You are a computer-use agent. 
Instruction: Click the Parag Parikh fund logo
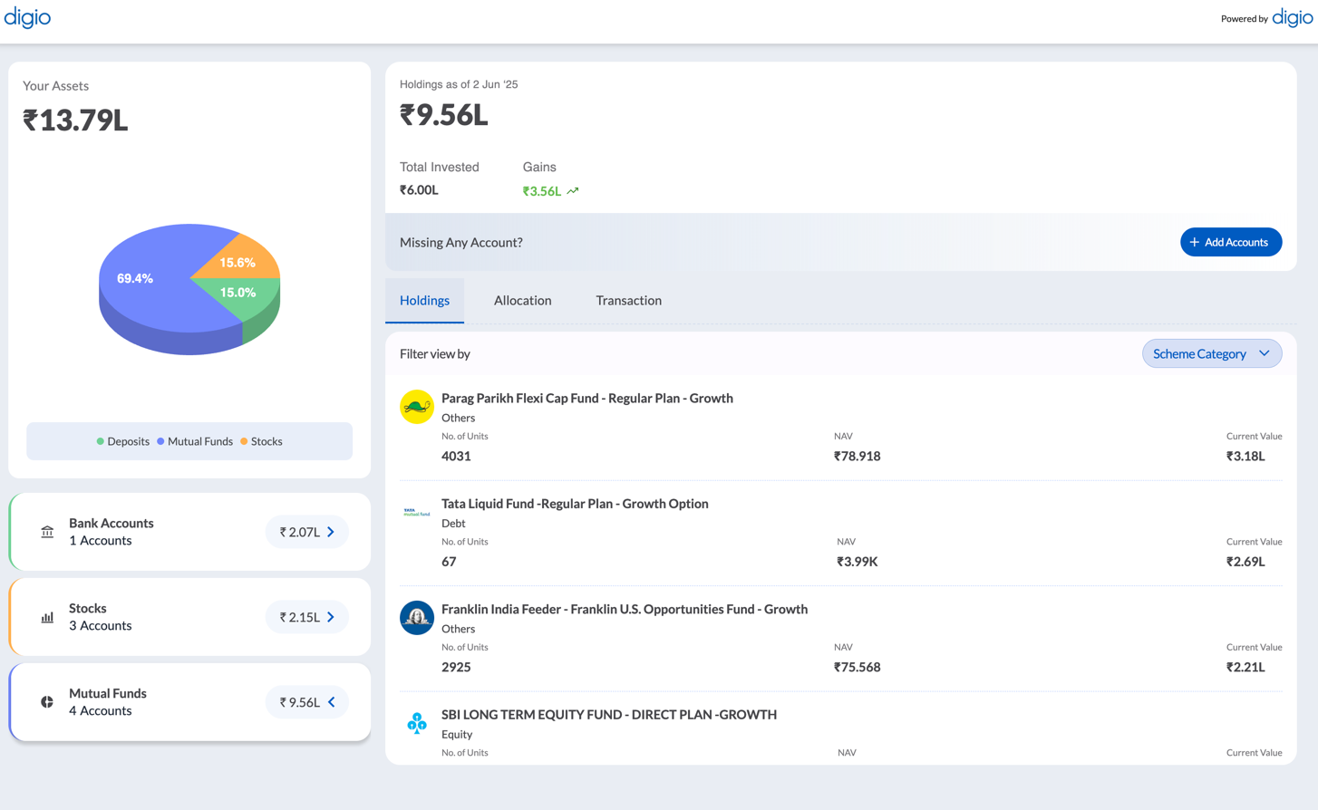click(417, 407)
